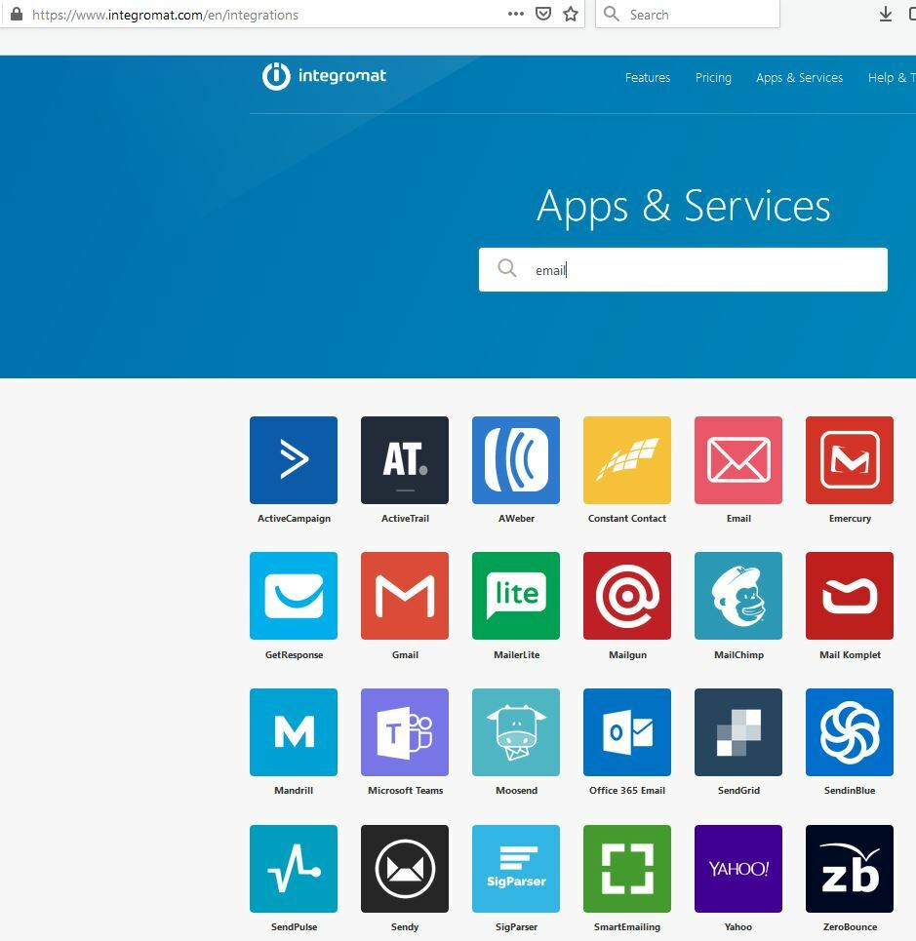
Task: Open the Emercury app icon
Action: click(850, 460)
